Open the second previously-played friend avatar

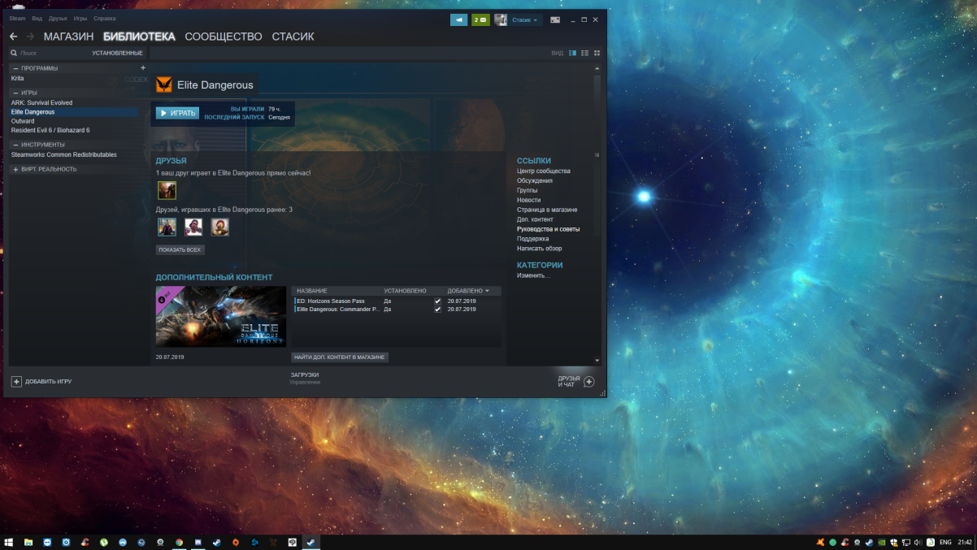[193, 227]
